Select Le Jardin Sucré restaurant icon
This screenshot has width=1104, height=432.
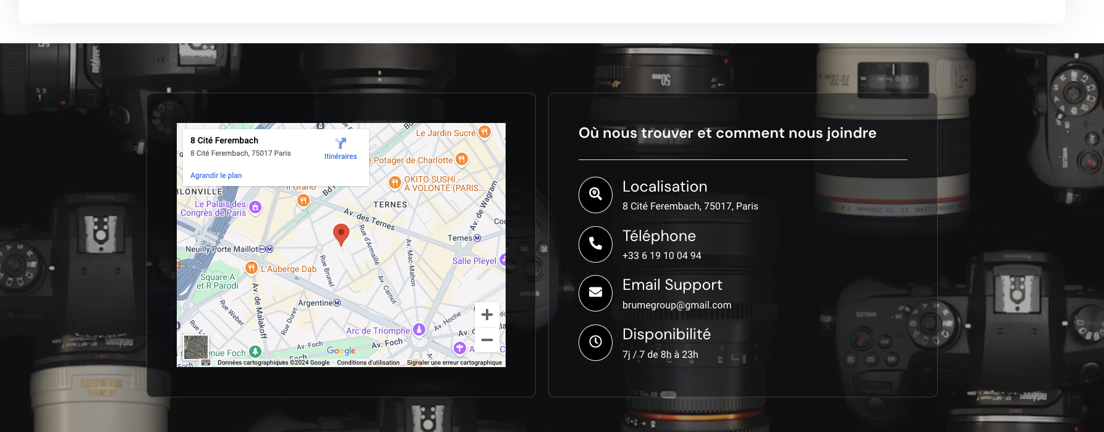click(x=485, y=132)
